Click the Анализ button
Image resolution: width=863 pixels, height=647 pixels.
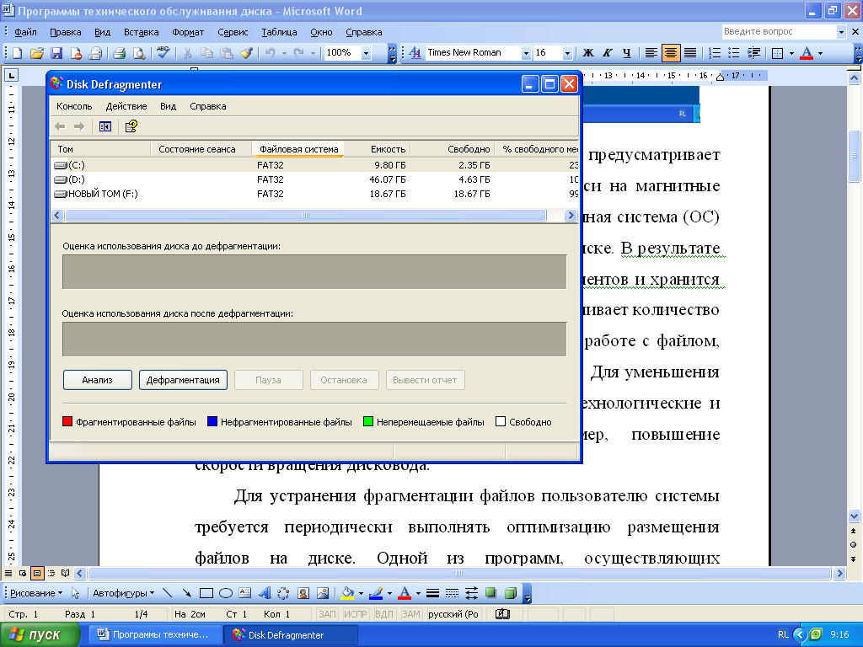98,380
